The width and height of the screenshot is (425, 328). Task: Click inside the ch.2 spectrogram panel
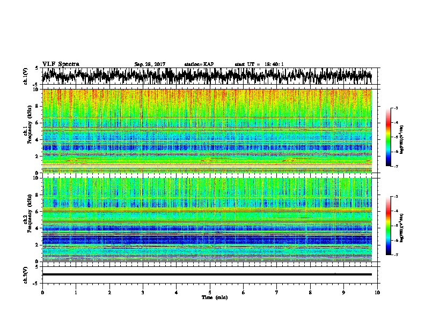[207, 220]
